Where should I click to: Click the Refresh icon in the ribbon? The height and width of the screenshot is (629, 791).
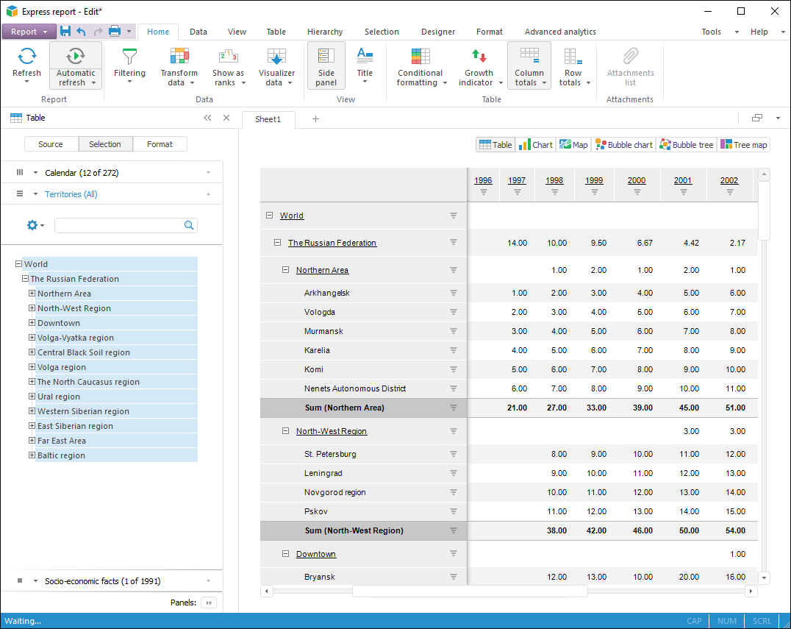(26, 57)
